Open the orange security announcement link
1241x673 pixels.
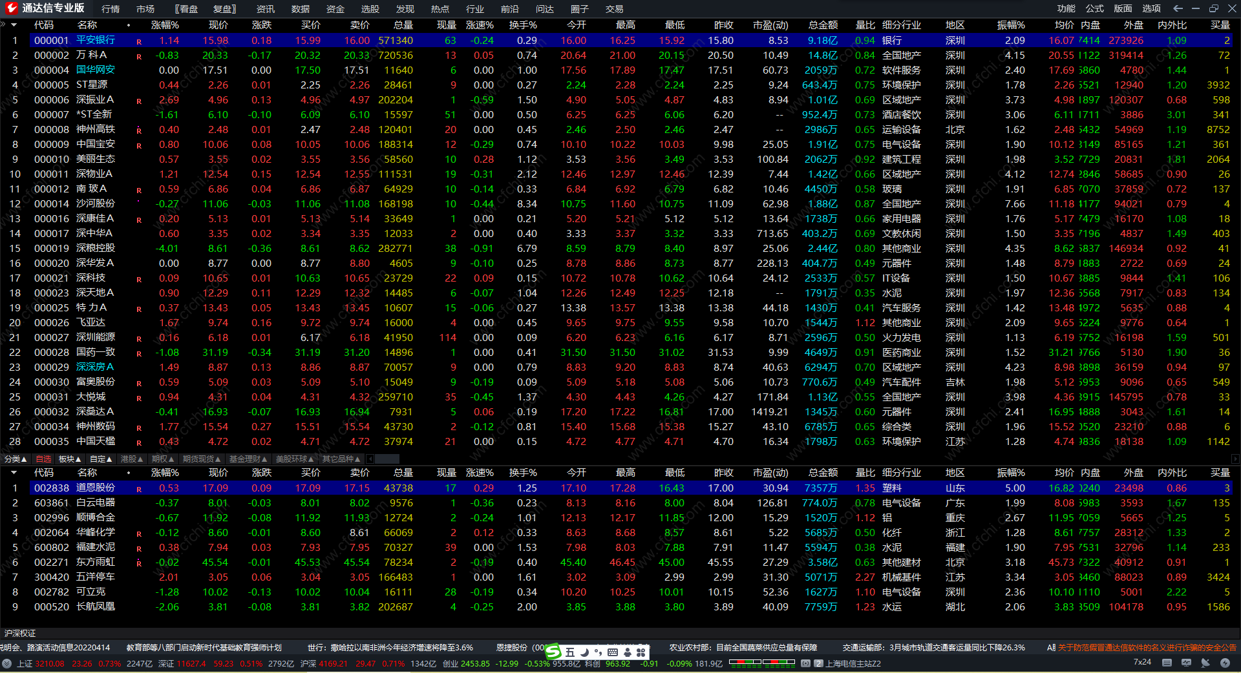tap(1147, 648)
